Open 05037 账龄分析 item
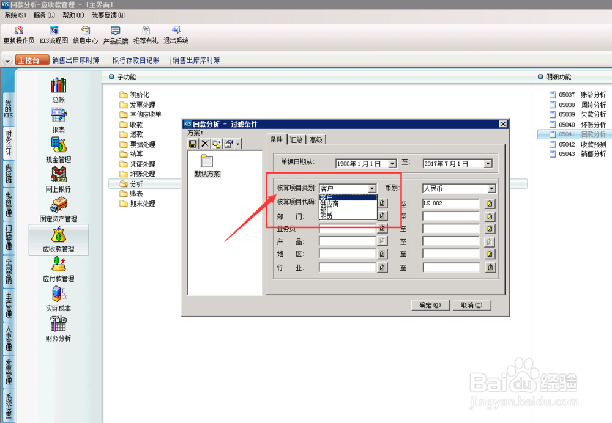 click(578, 95)
